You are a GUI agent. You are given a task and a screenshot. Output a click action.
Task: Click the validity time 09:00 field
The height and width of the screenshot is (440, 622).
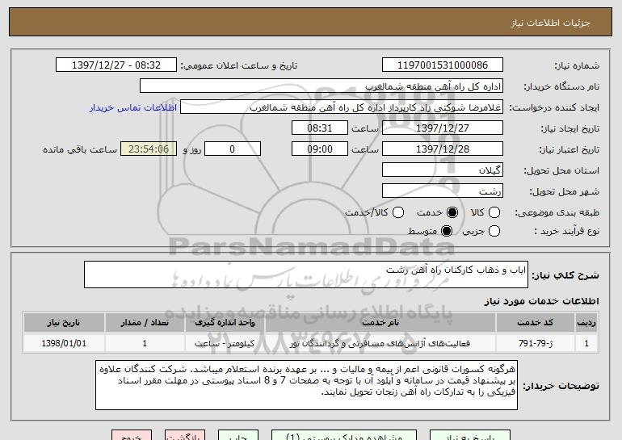click(x=320, y=149)
